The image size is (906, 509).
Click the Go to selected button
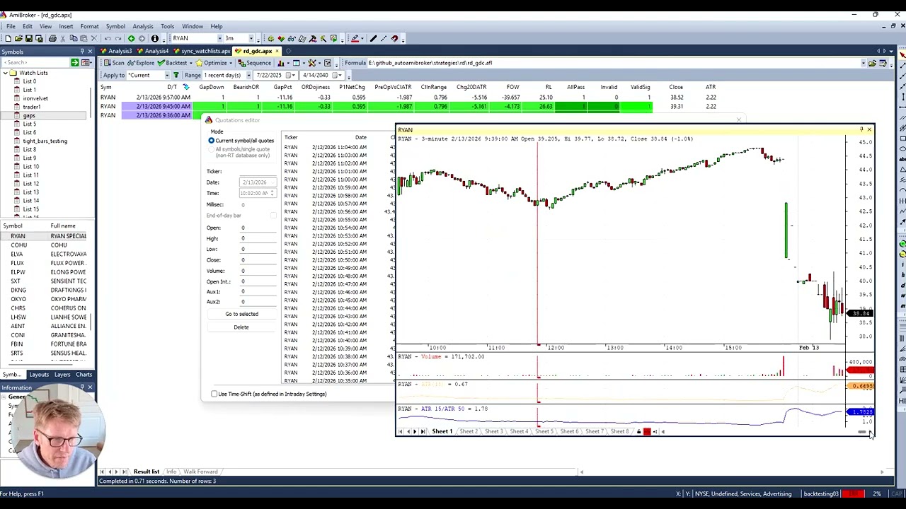pos(241,314)
